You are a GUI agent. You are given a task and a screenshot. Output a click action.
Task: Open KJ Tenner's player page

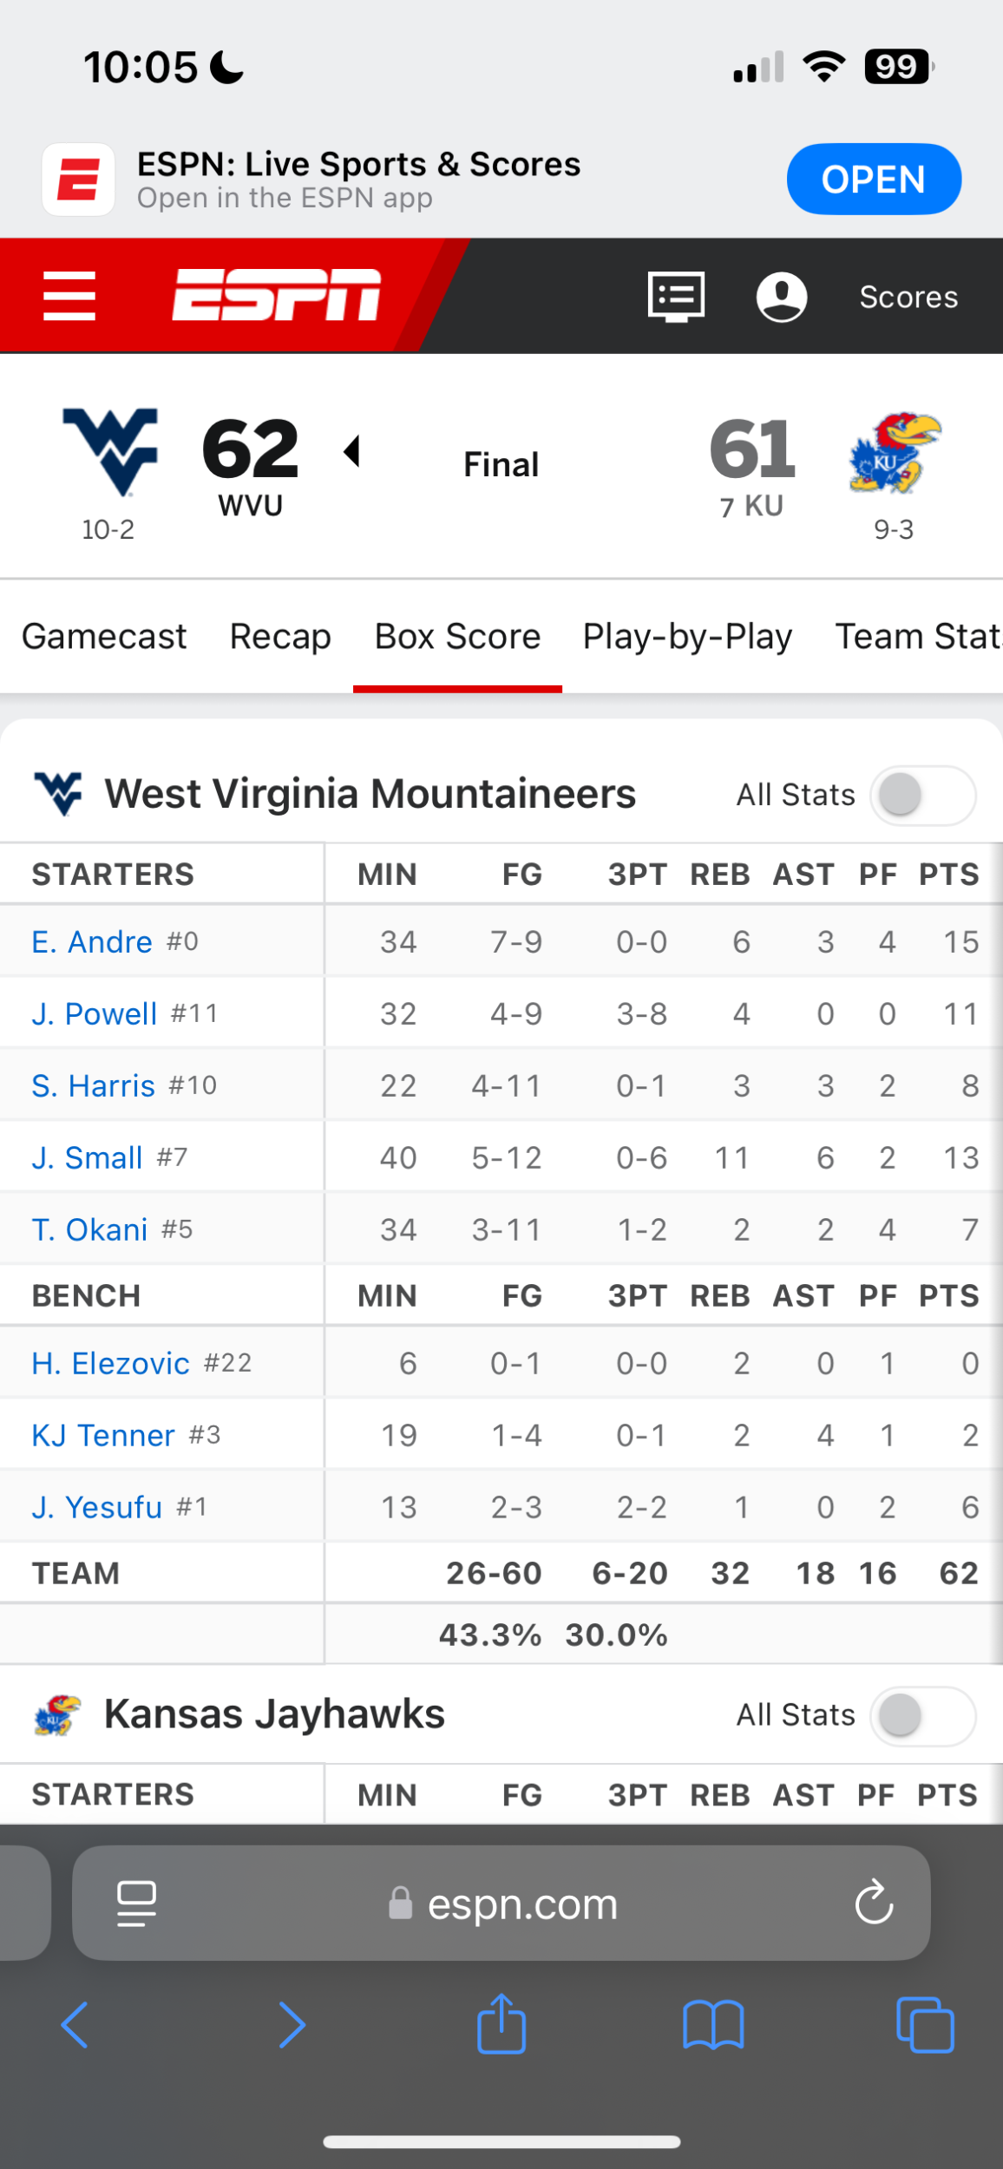click(x=103, y=1436)
